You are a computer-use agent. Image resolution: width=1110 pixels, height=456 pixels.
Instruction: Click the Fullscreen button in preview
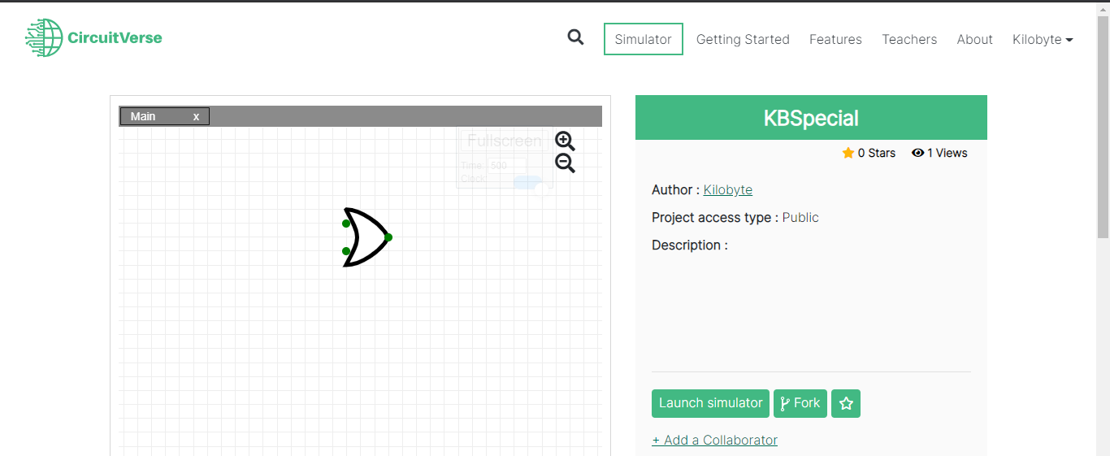coord(504,141)
